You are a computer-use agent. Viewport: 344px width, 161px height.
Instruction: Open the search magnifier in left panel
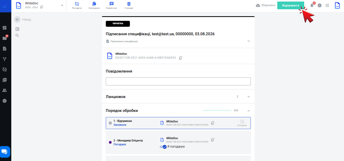tap(17, 35)
